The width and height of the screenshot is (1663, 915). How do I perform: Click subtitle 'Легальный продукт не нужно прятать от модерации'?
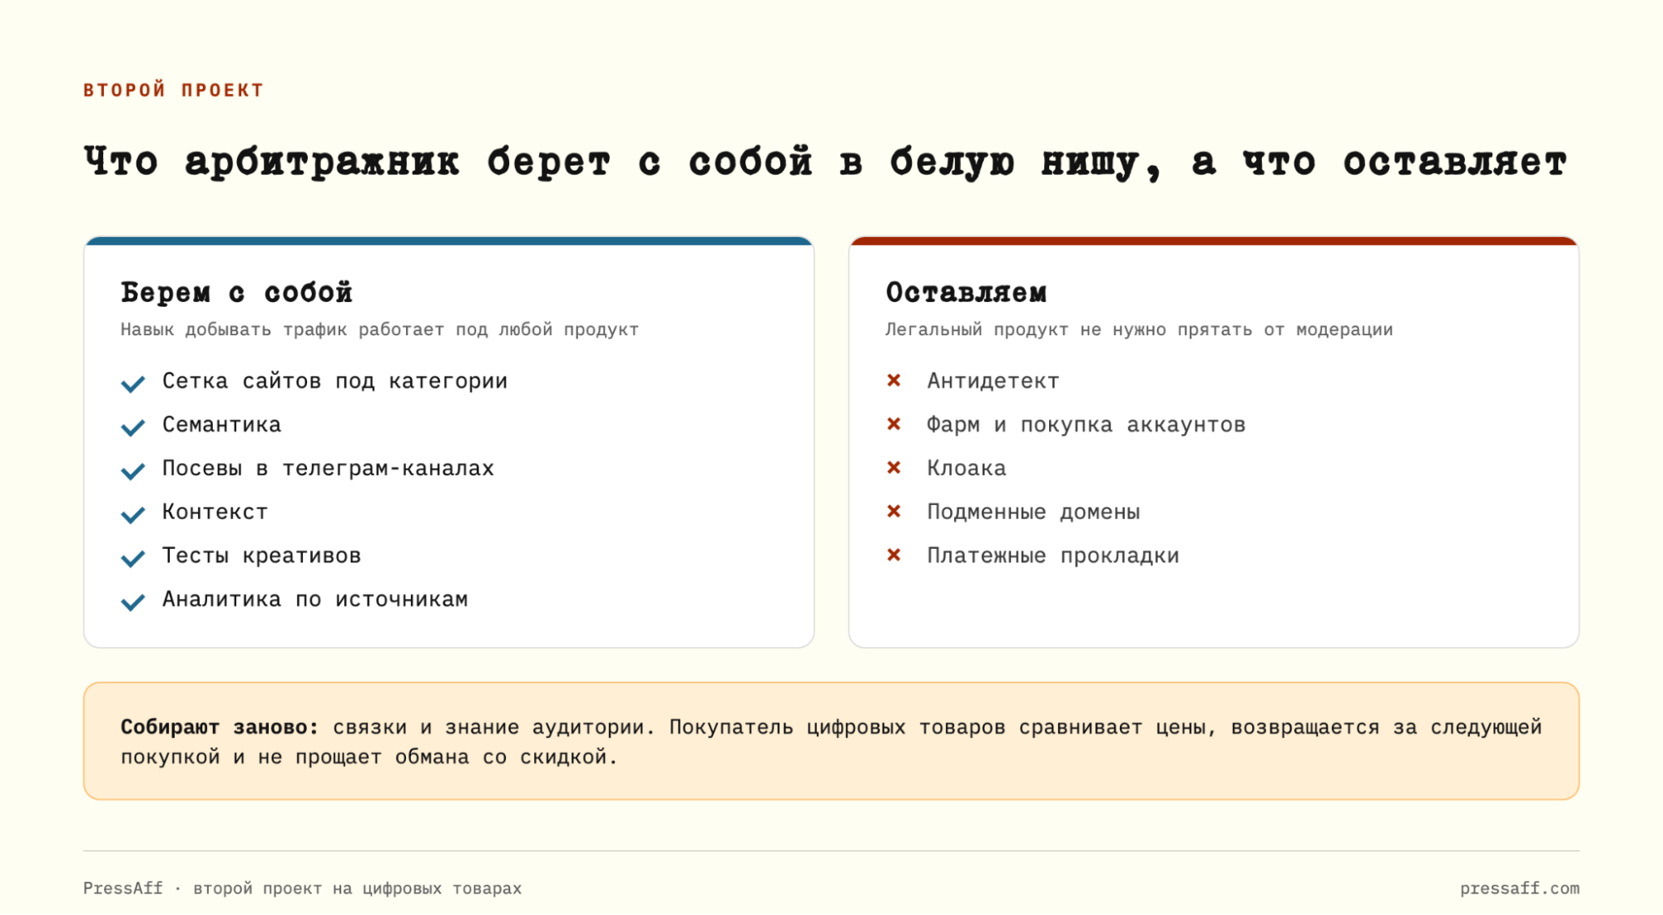pyautogui.click(x=1139, y=329)
